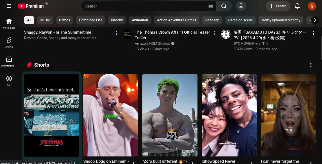Open the hamburger guide menu

pyautogui.click(x=9, y=6)
